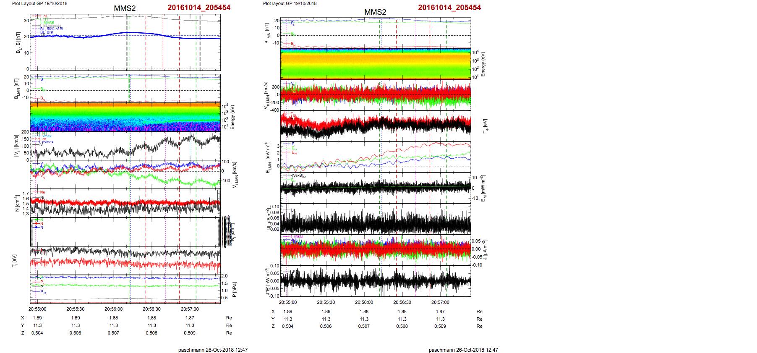Click the 'maxJ' legend entry in right current panel
This screenshot has width=757, height=353.
[298, 236]
